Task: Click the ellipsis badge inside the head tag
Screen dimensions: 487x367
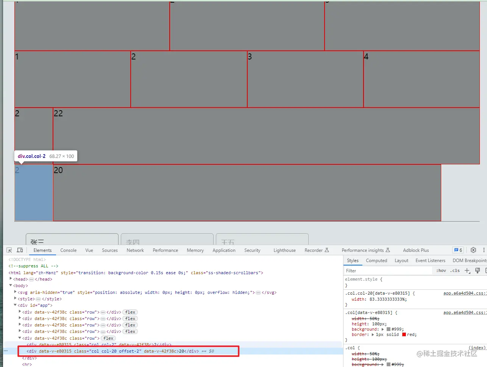Action: (31, 279)
